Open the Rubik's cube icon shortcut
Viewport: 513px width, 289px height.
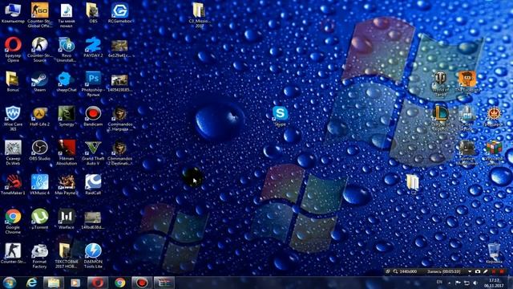494,153
